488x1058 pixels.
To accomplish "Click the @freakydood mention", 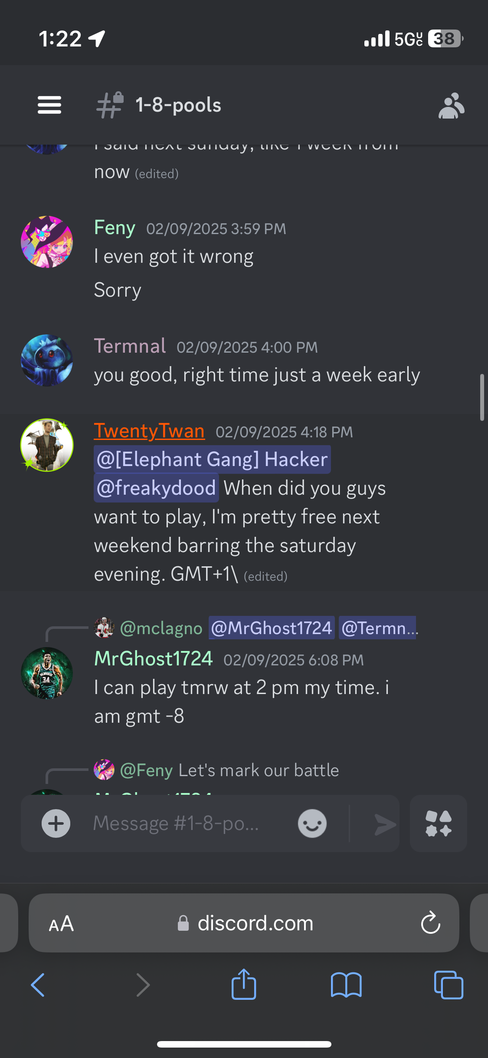I will click(156, 488).
